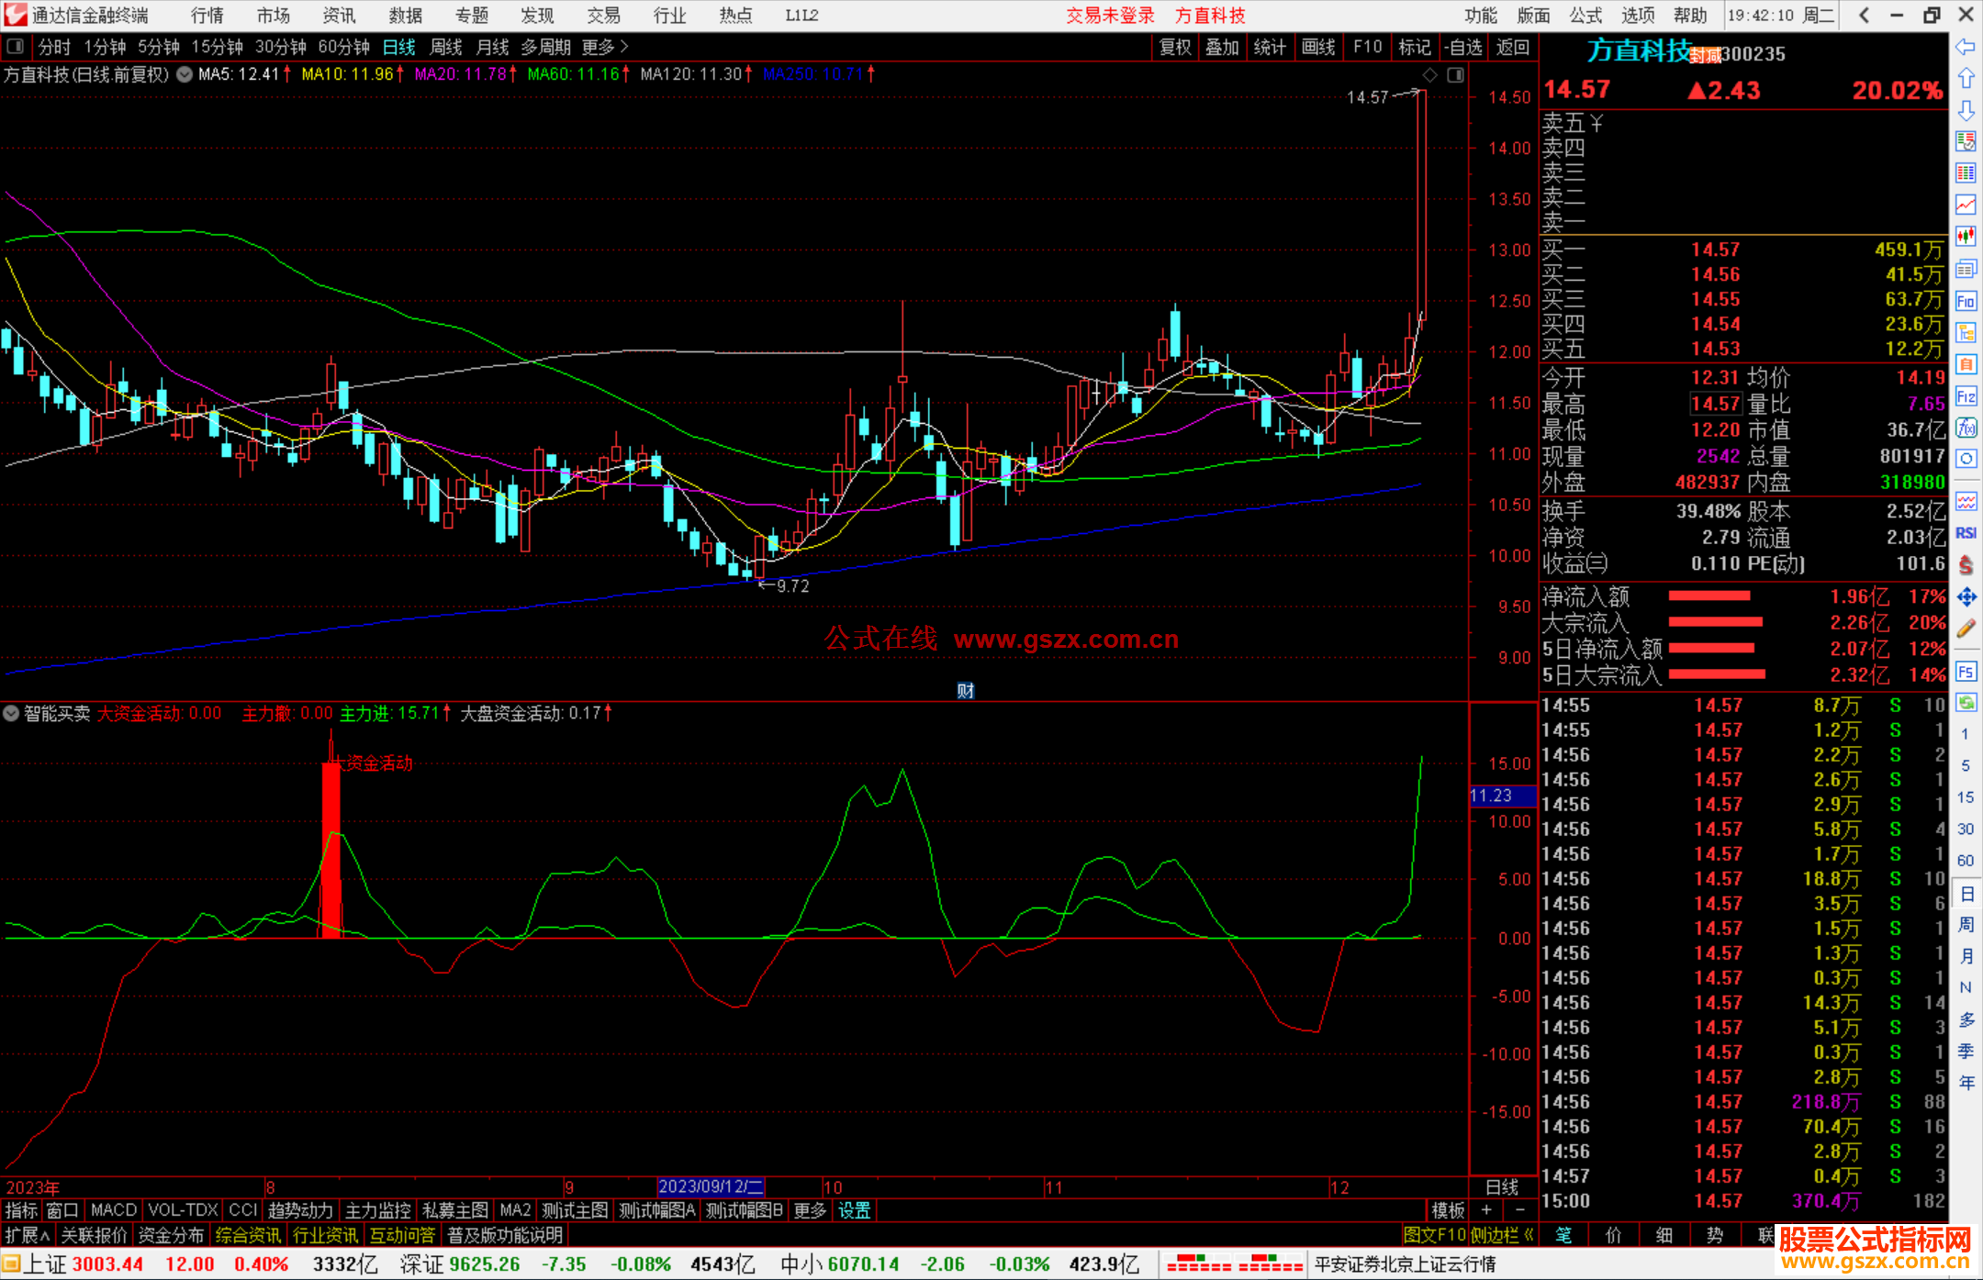Click the 设置 settings link
Image resolution: width=1983 pixels, height=1280 pixels.
854,1210
